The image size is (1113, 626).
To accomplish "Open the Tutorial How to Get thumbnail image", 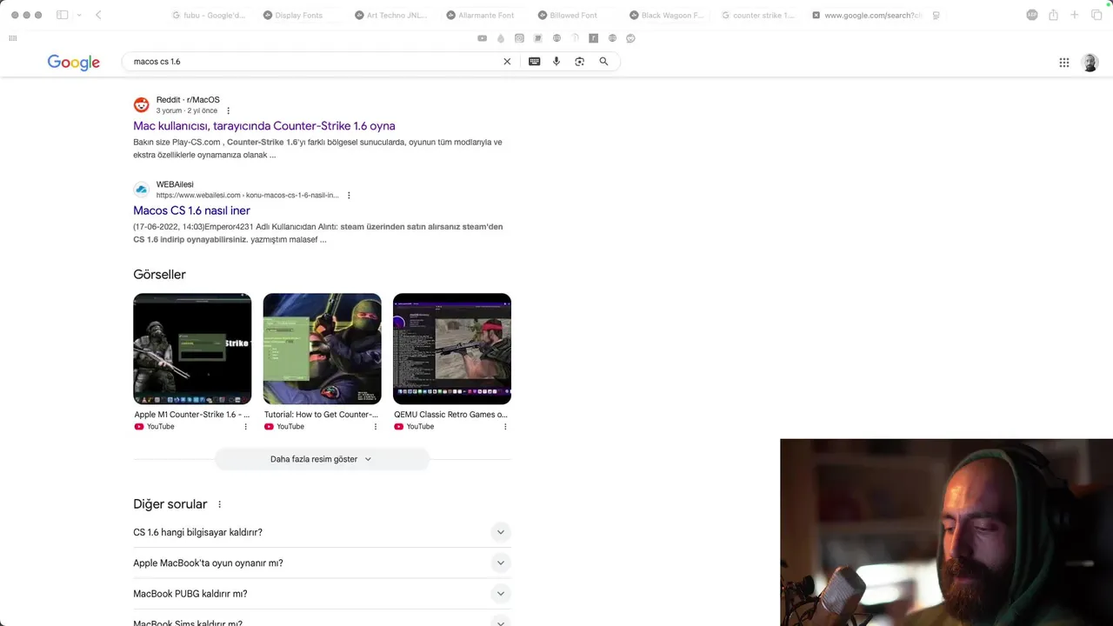I will pyautogui.click(x=322, y=349).
